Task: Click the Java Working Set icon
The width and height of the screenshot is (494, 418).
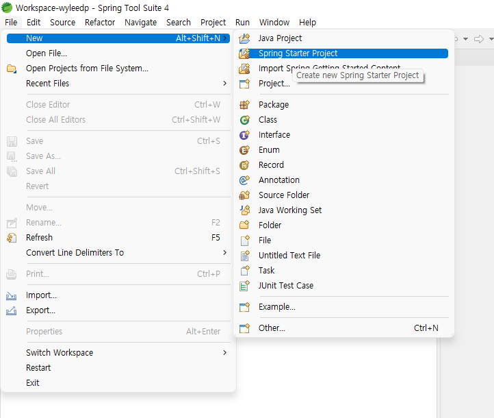Action: 244,210
